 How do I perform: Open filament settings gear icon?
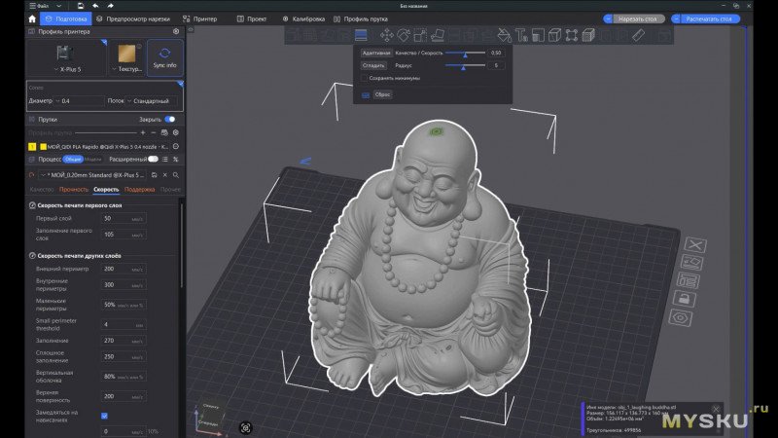tap(176, 132)
